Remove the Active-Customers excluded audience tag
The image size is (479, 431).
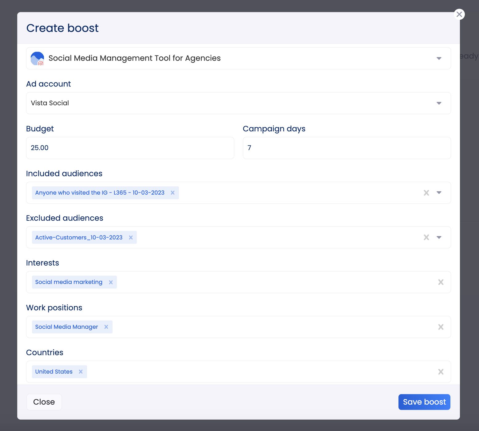[131, 238]
